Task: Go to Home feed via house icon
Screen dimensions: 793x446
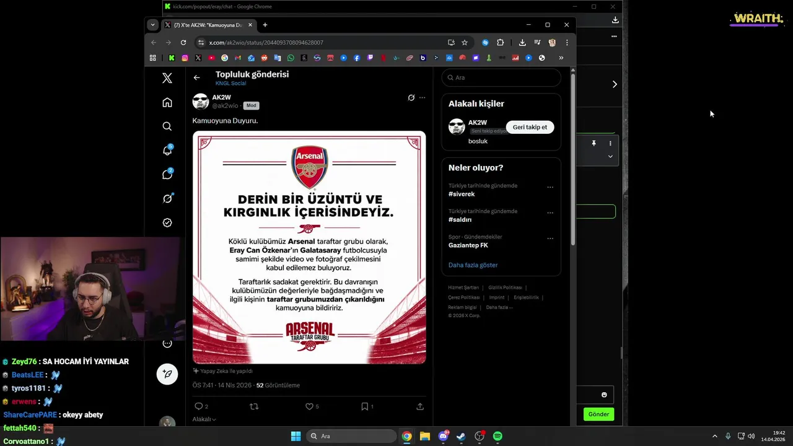Action: coord(167,102)
